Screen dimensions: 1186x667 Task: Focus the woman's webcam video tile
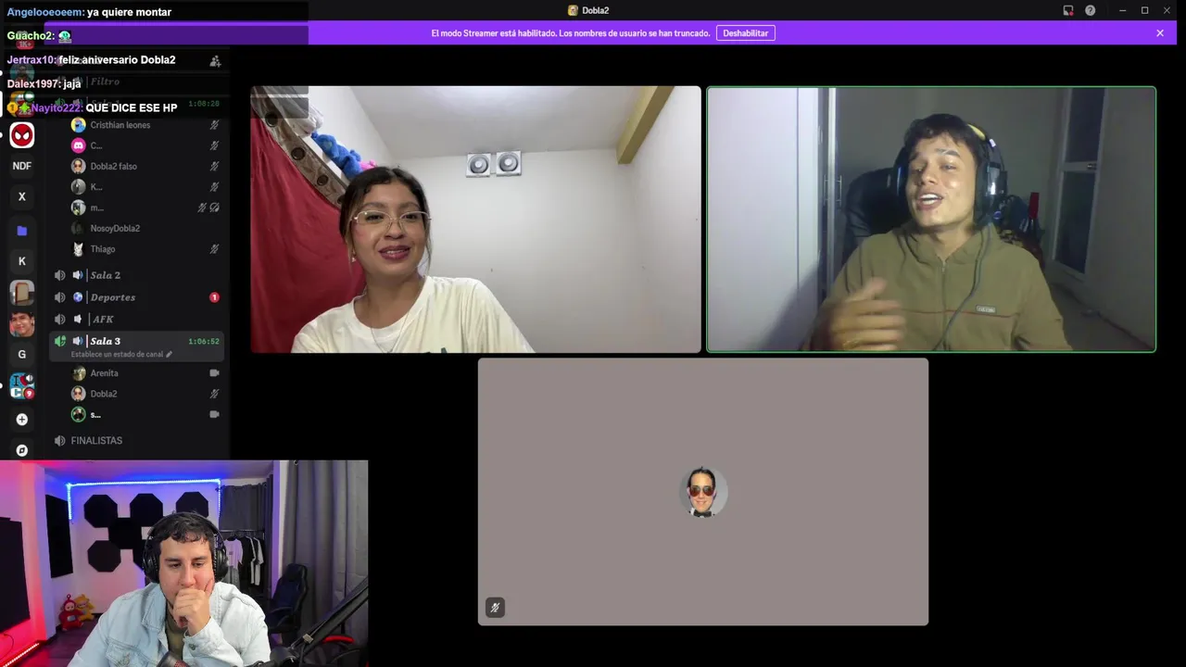tap(475, 220)
